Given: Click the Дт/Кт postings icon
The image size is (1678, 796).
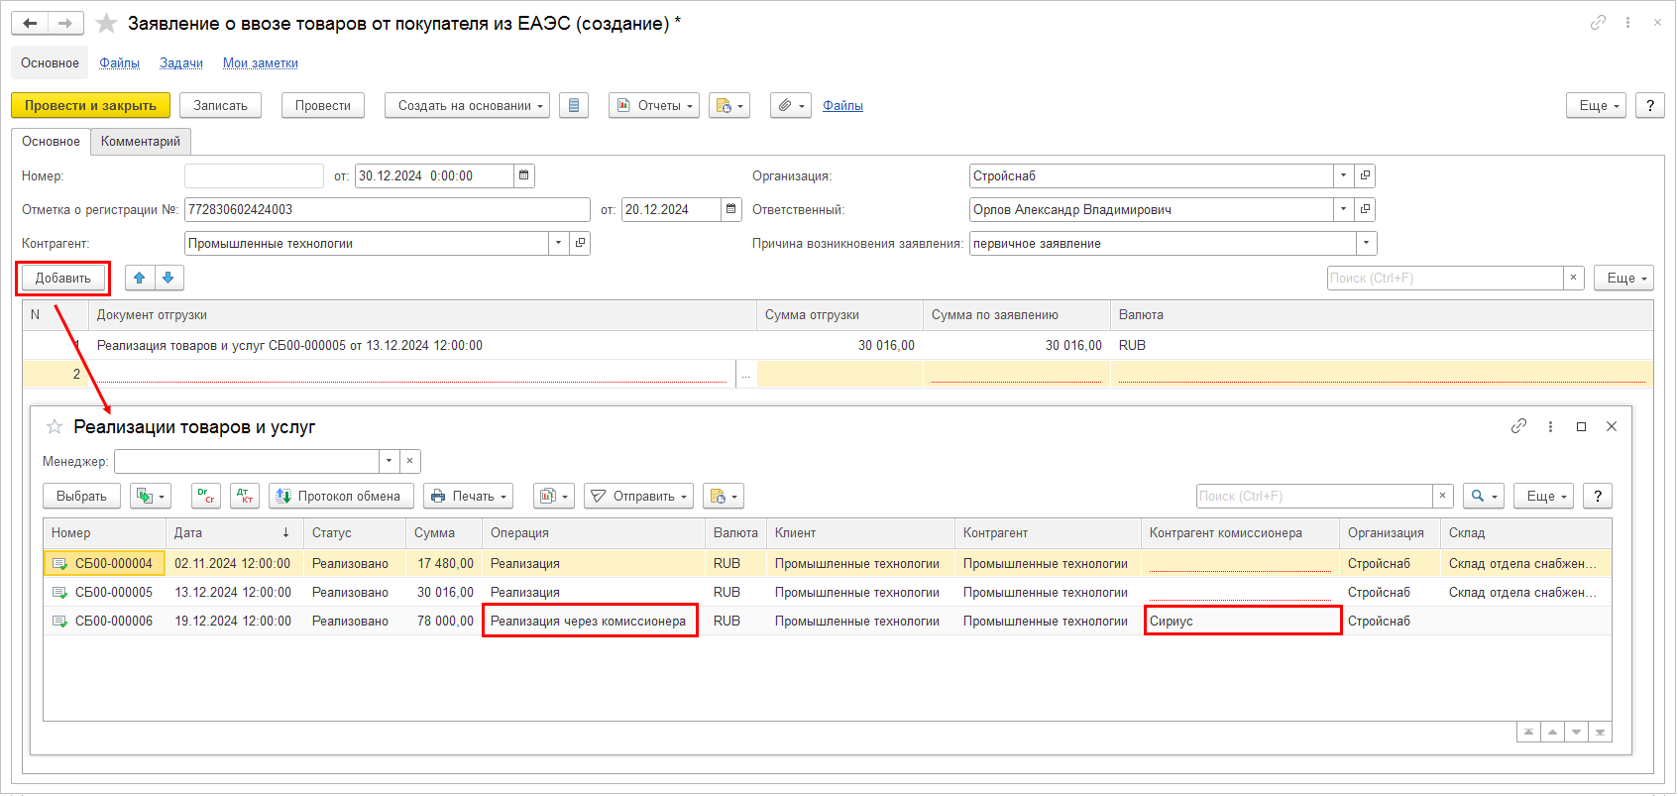Looking at the screenshot, I should coord(244,496).
